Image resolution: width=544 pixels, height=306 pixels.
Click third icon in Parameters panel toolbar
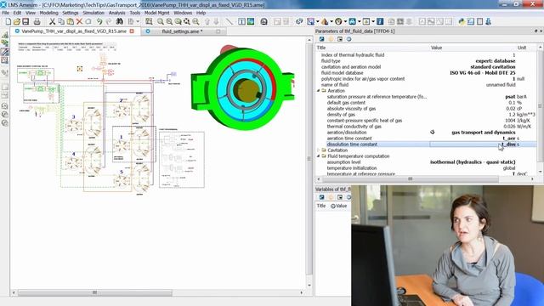340,39
